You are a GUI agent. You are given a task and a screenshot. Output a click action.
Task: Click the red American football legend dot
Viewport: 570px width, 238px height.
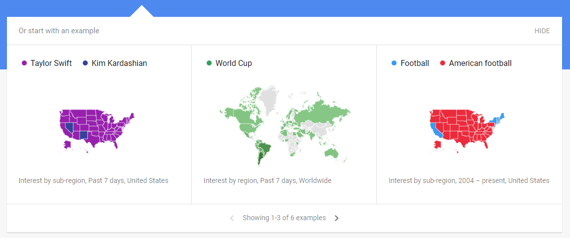click(x=443, y=63)
